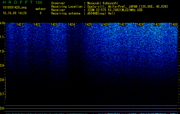This screenshot has width=180, height=114.
Task: Click the meteor count value 0
Action: [x=41, y=13]
